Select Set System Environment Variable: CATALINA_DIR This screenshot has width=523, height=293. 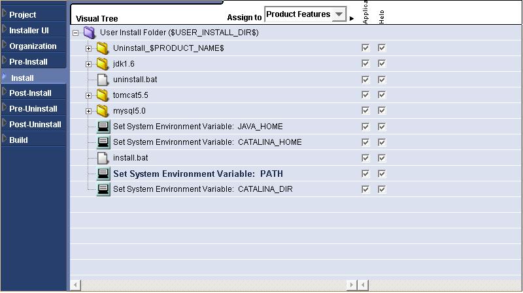203,189
